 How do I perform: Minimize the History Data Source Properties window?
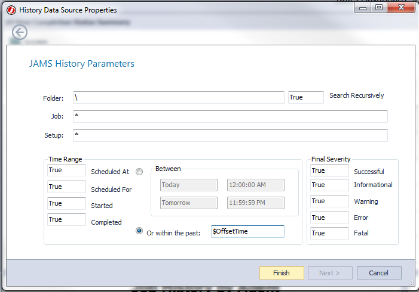[x=363, y=8]
